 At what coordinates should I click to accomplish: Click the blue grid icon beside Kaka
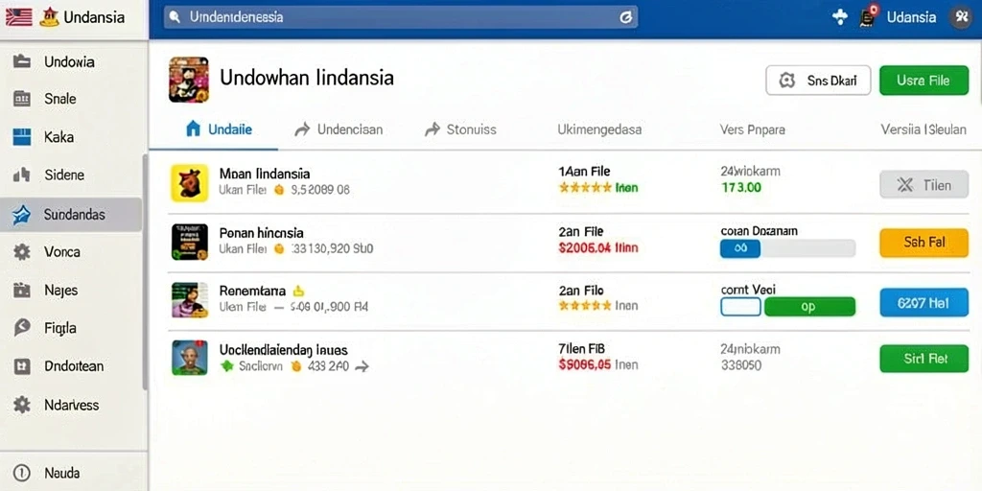[x=22, y=136]
